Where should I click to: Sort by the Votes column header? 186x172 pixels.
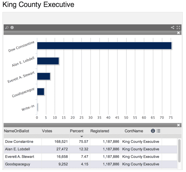pos(47,131)
